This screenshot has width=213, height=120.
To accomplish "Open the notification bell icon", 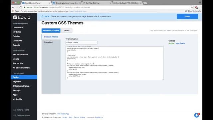I will point(197,115).
